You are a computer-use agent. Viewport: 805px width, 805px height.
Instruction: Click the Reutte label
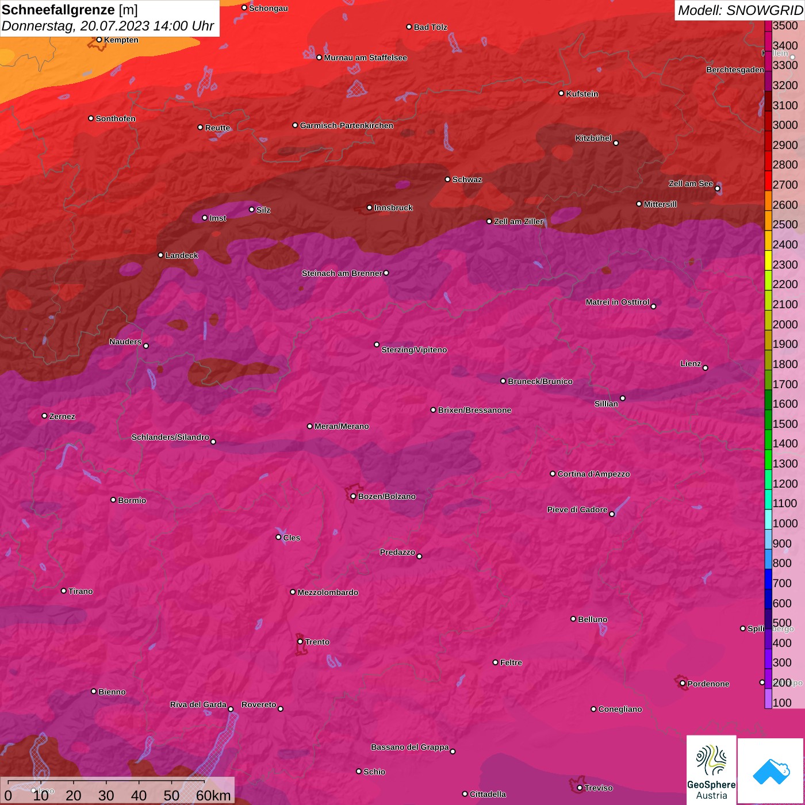pos(217,128)
